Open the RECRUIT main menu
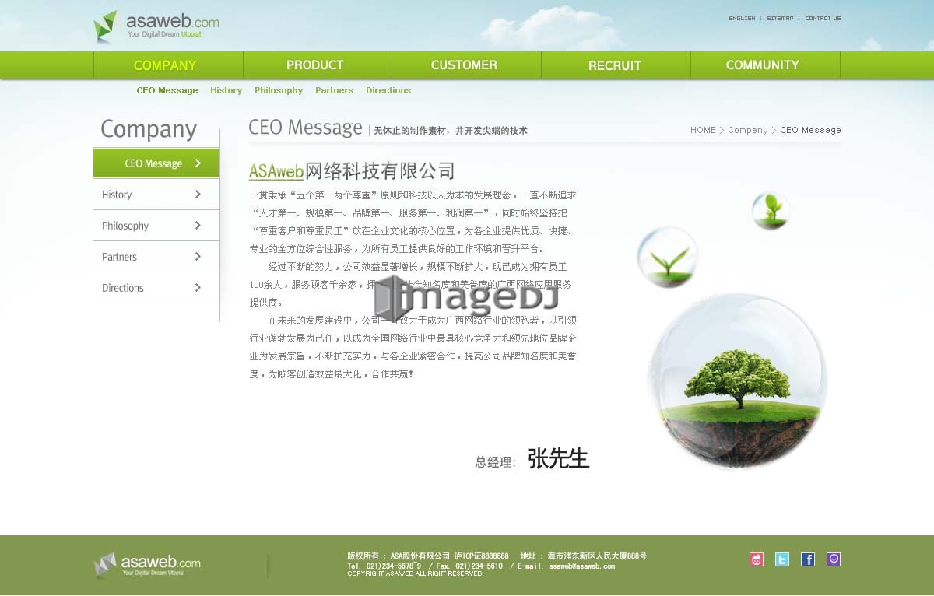The image size is (934, 596). (615, 65)
